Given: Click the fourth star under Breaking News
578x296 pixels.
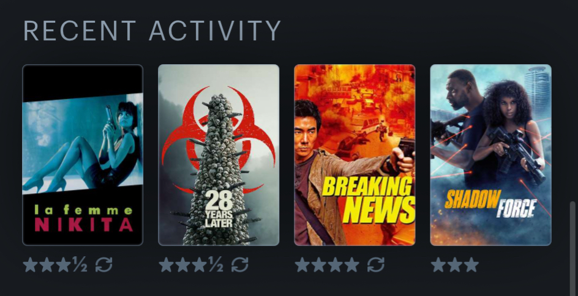Looking at the screenshot, I should 352,265.
